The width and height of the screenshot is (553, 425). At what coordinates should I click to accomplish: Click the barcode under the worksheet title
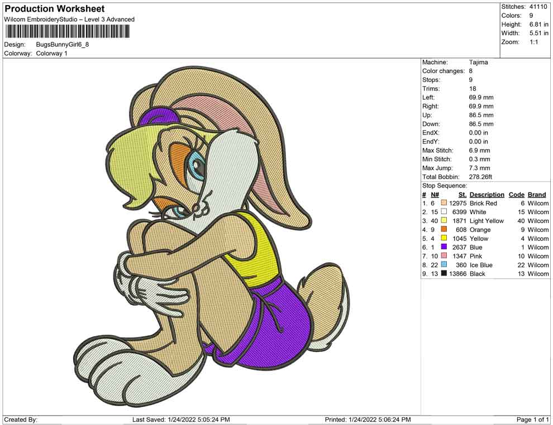pyautogui.click(x=67, y=32)
